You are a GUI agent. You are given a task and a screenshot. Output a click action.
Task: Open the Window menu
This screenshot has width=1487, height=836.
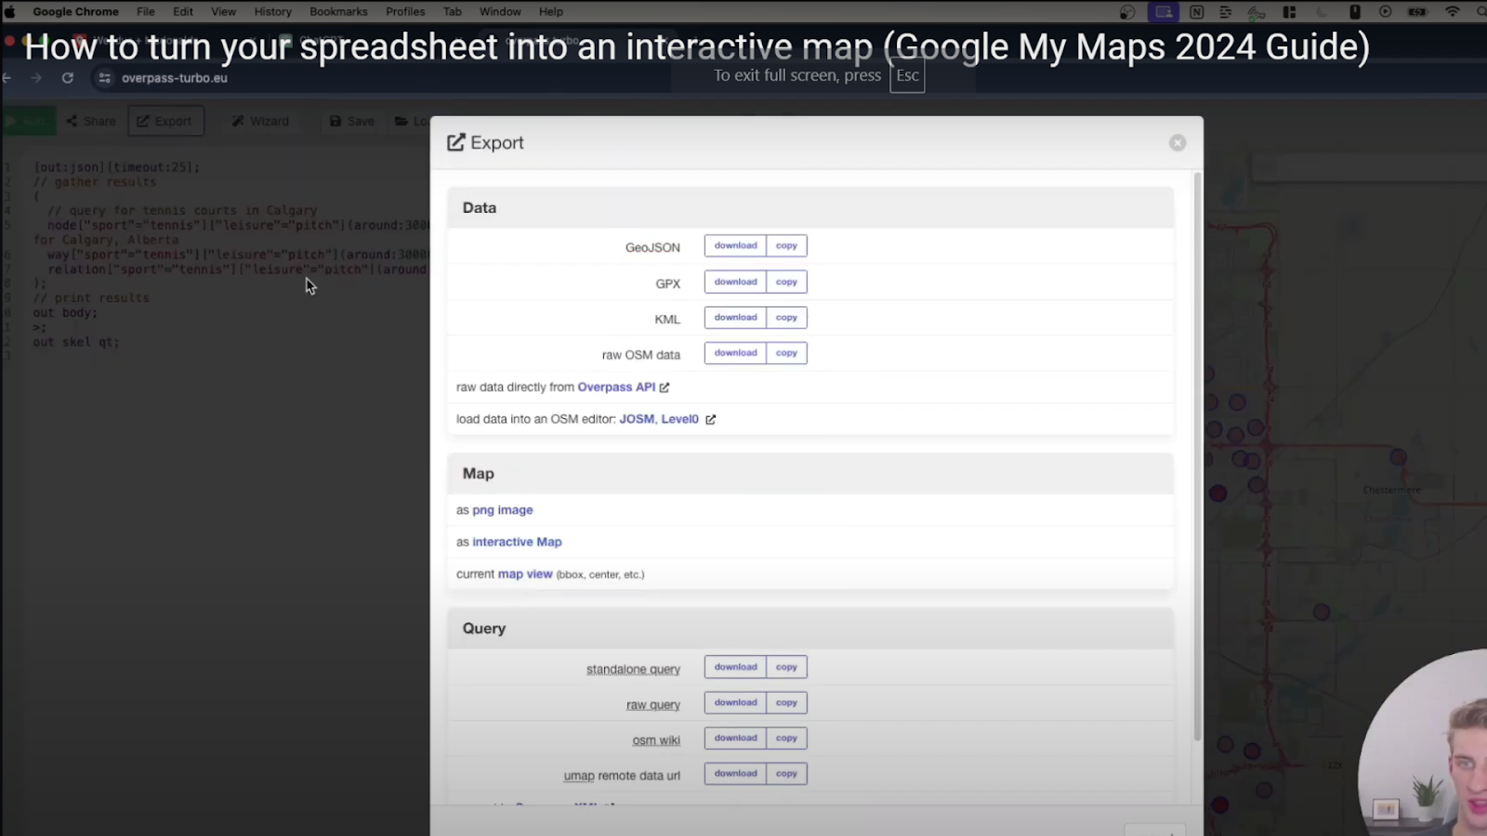(x=500, y=11)
